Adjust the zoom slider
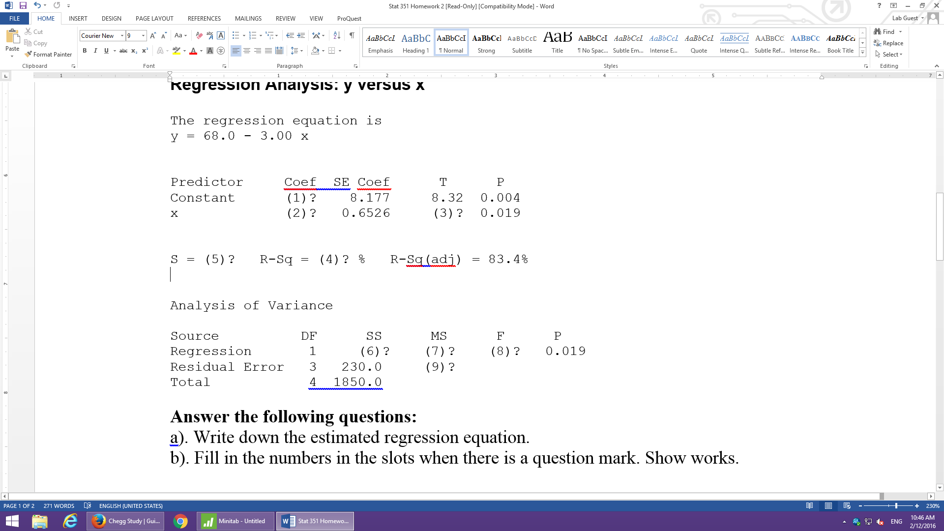Viewport: 944px width, 531px height. click(896, 505)
